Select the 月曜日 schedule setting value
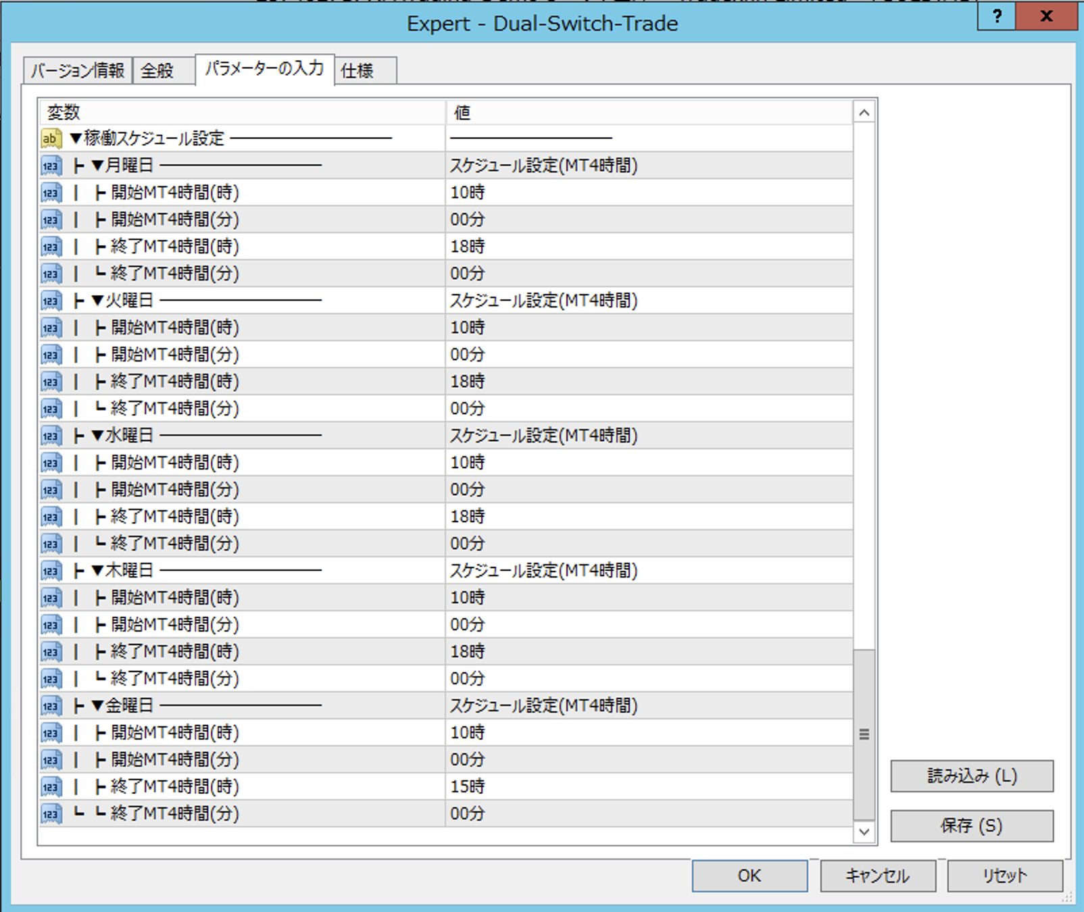 (x=543, y=166)
